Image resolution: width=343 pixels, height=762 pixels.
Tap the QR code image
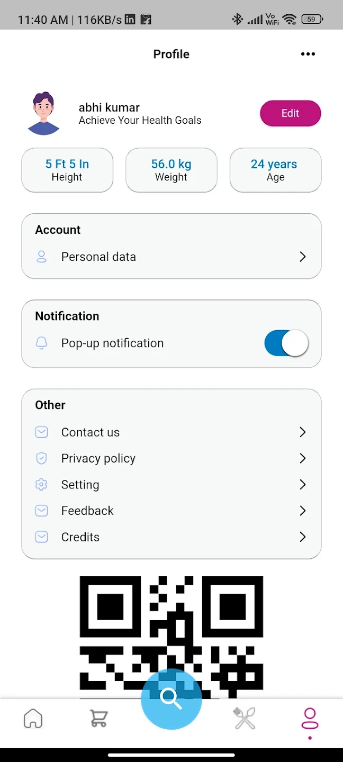pos(171,630)
